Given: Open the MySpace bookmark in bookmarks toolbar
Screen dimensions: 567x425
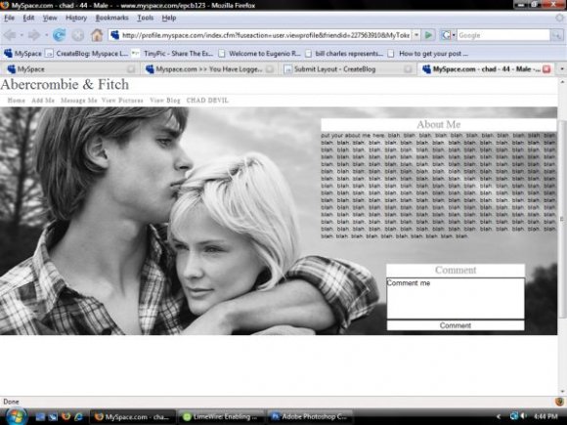Looking at the screenshot, I should pyautogui.click(x=22, y=54).
